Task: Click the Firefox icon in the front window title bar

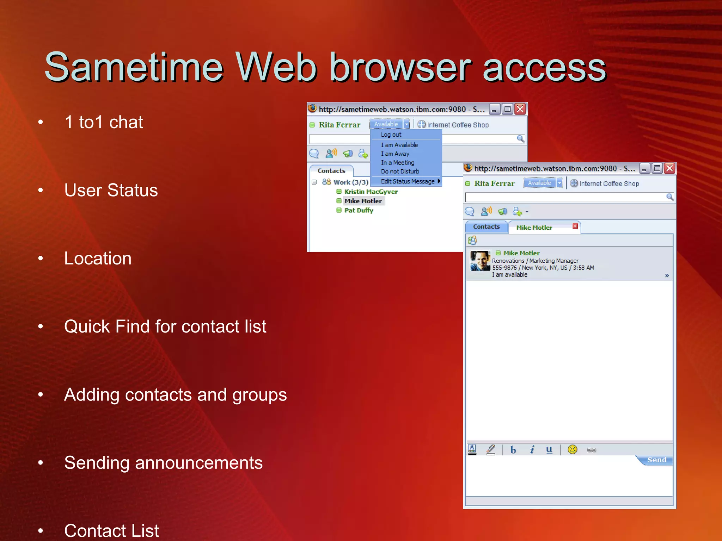Action: pyautogui.click(x=468, y=168)
